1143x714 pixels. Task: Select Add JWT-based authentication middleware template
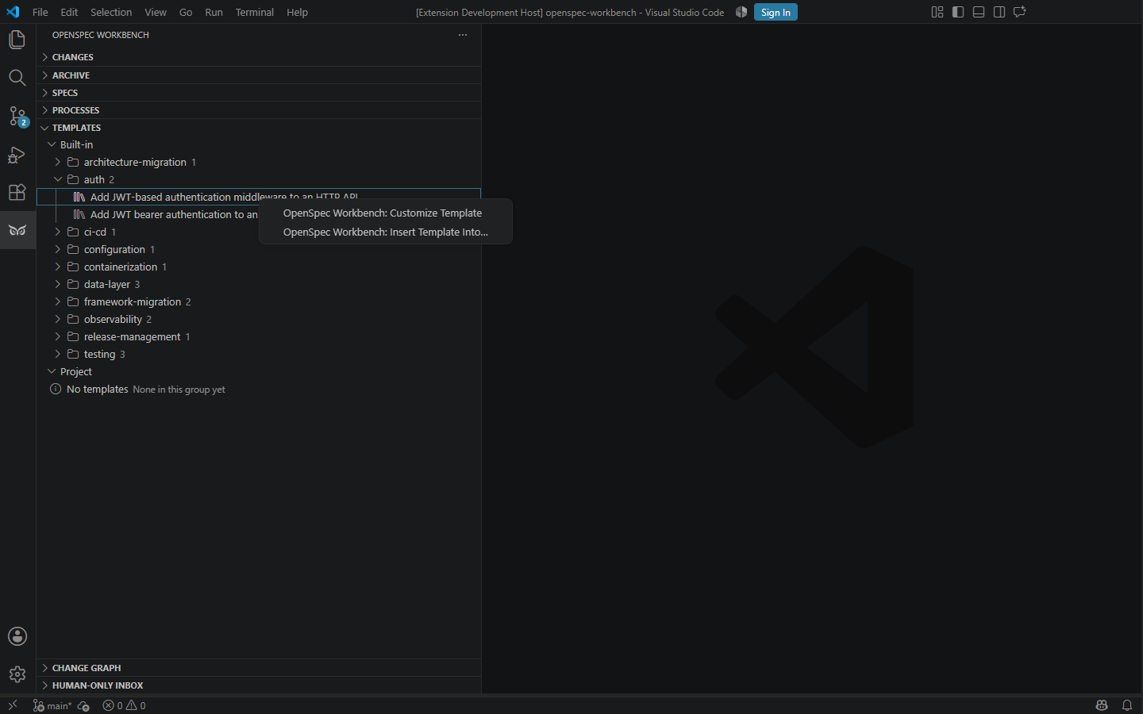[259, 197]
